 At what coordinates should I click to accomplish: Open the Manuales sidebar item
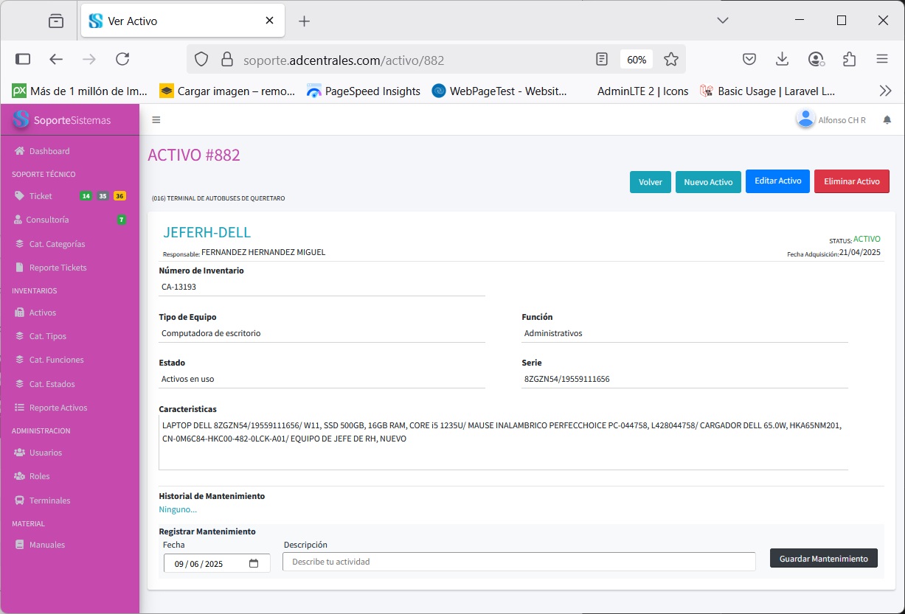[x=46, y=545]
